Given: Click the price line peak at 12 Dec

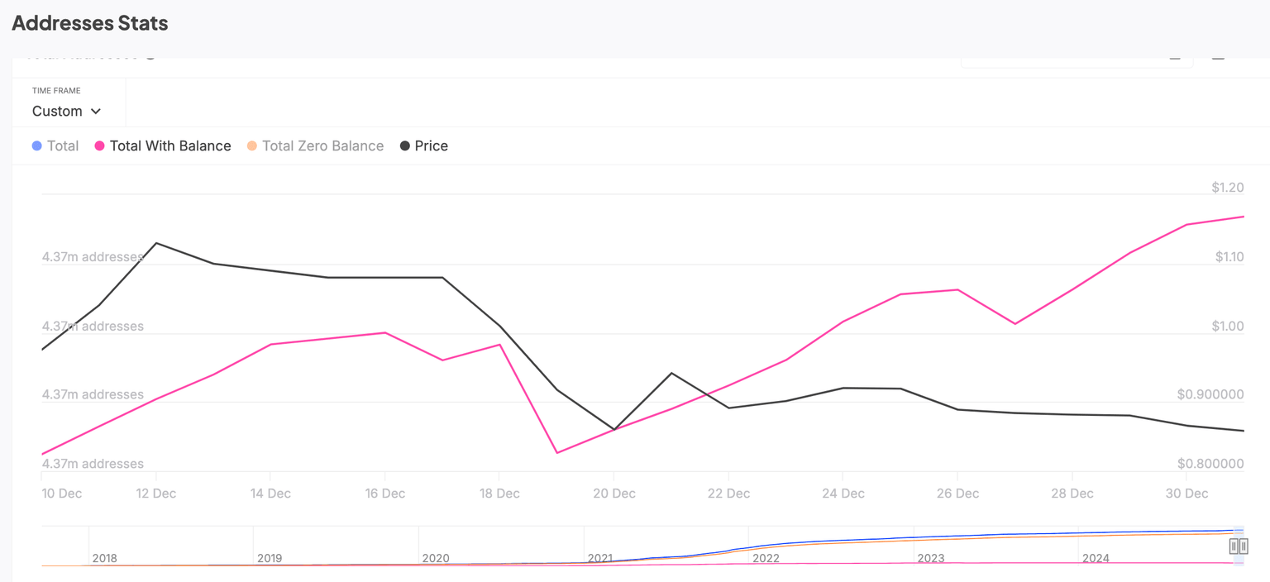Looking at the screenshot, I should pos(156,243).
